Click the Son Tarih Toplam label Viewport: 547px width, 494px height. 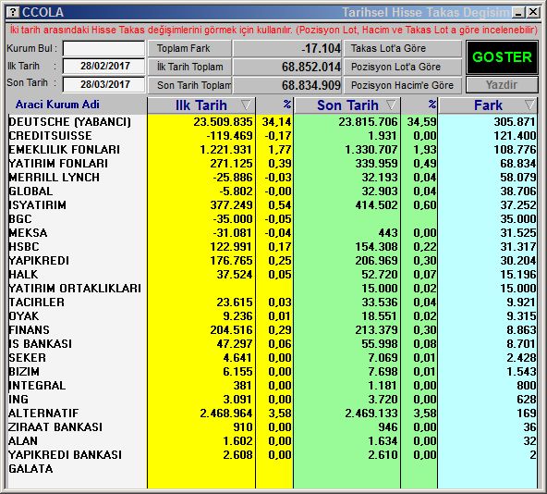tap(189, 85)
